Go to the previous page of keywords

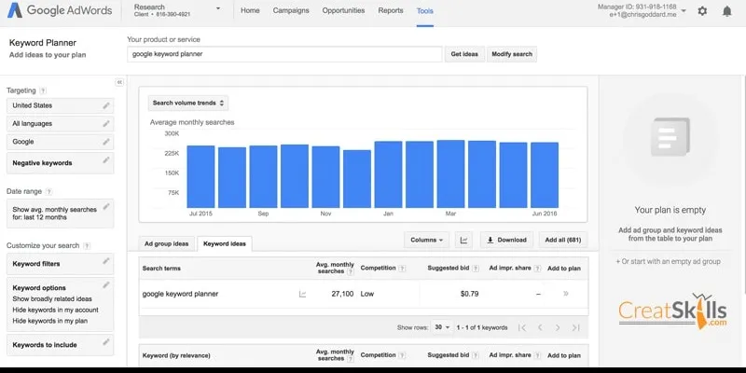(x=540, y=328)
